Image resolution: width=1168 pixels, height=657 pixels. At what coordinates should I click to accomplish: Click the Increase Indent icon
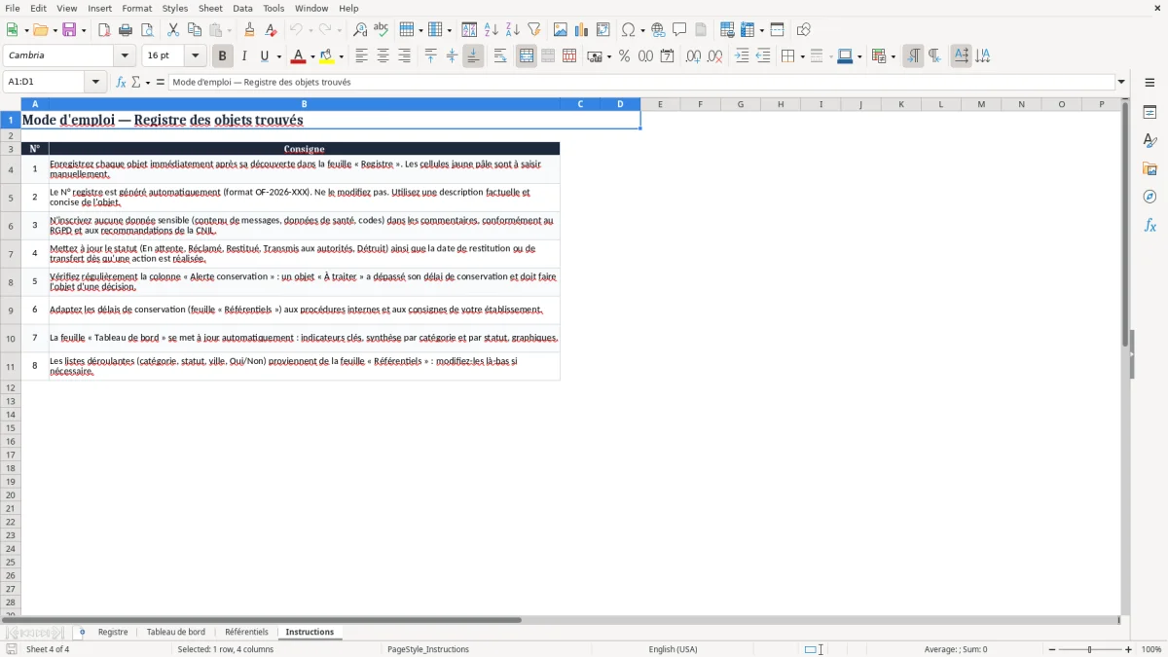point(742,56)
